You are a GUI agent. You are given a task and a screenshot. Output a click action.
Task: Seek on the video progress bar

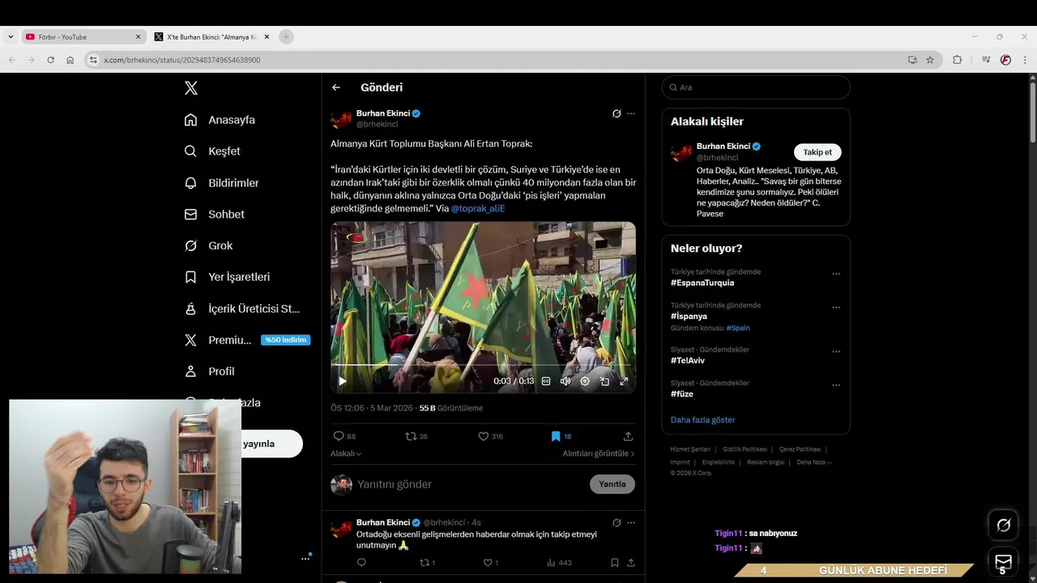pyautogui.click(x=483, y=366)
